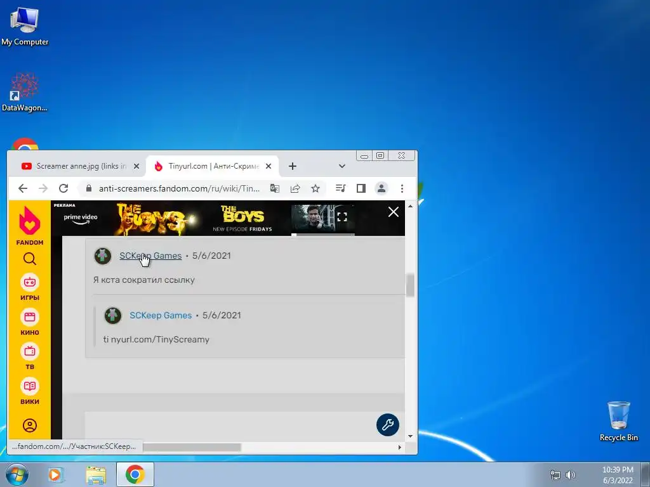Click the top comment's SCKeep avatar
The width and height of the screenshot is (650, 487).
point(103,256)
